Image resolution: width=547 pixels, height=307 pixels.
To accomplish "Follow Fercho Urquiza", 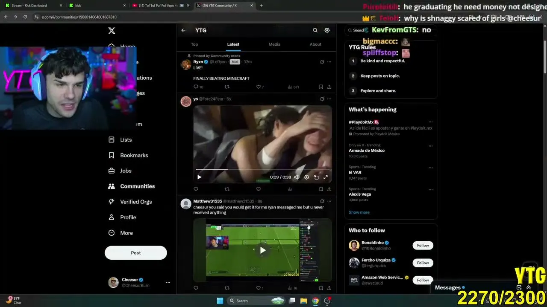I will 423,263.
